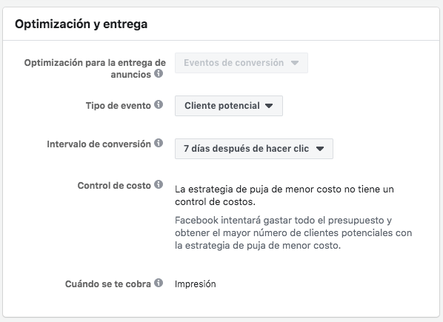The height and width of the screenshot is (322, 443).
Task: Open the Eventos de conversión dropdown
Action: [242, 63]
